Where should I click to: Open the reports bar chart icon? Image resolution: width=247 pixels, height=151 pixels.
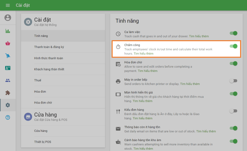[8, 31]
